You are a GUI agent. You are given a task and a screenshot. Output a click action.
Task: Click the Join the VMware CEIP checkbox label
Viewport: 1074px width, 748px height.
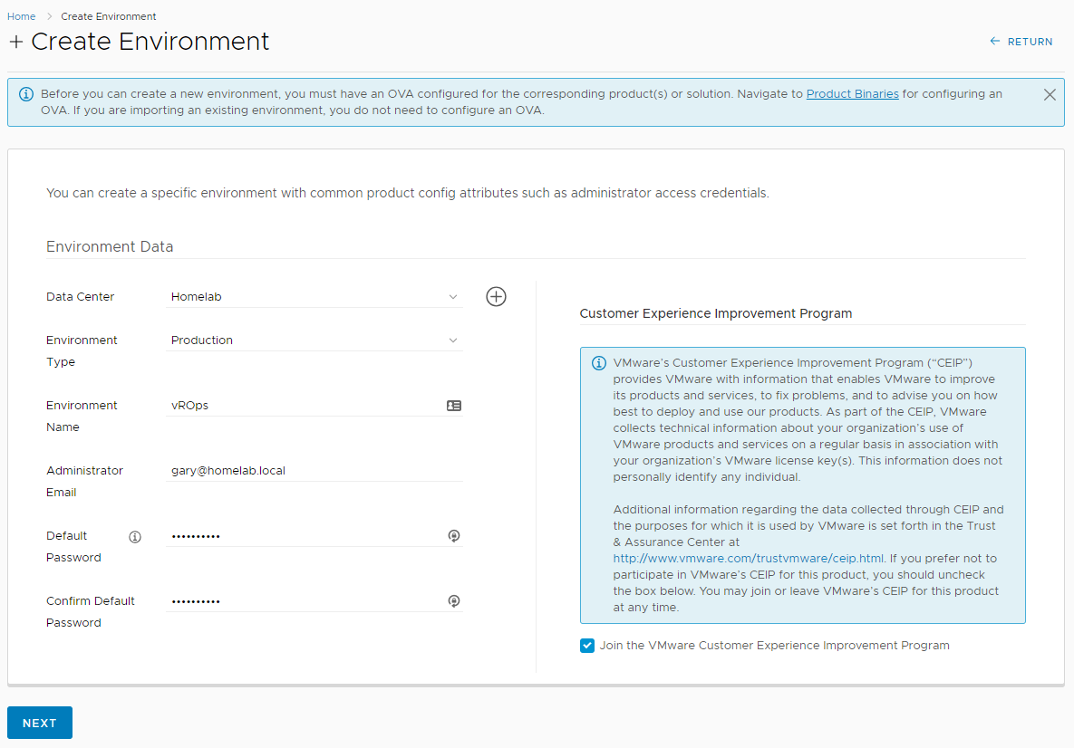[775, 646]
